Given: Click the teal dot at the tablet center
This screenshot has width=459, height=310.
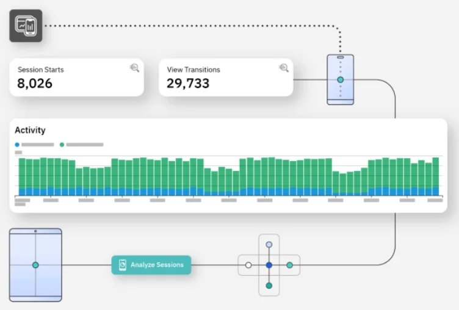Looking at the screenshot, I should coord(35,265).
